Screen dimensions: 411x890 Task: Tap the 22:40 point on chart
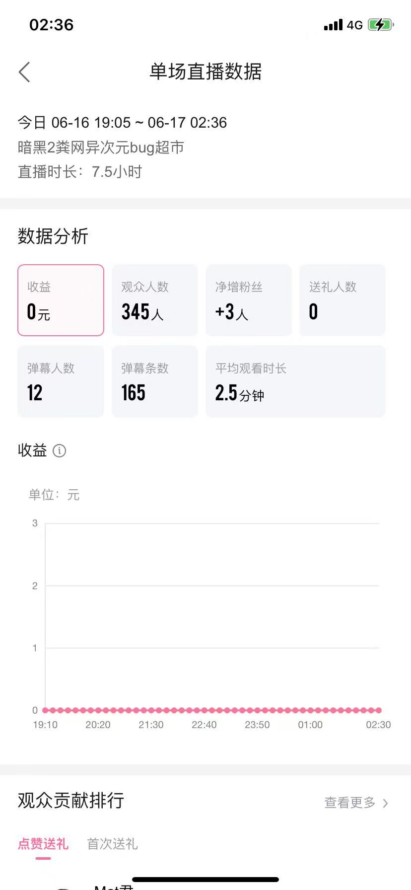205,710
